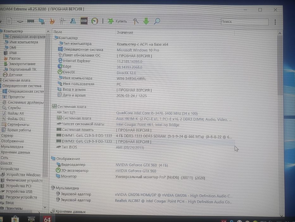Screen dimensions: 295x222
Task: Click the Значение column header
Action: [125, 32]
